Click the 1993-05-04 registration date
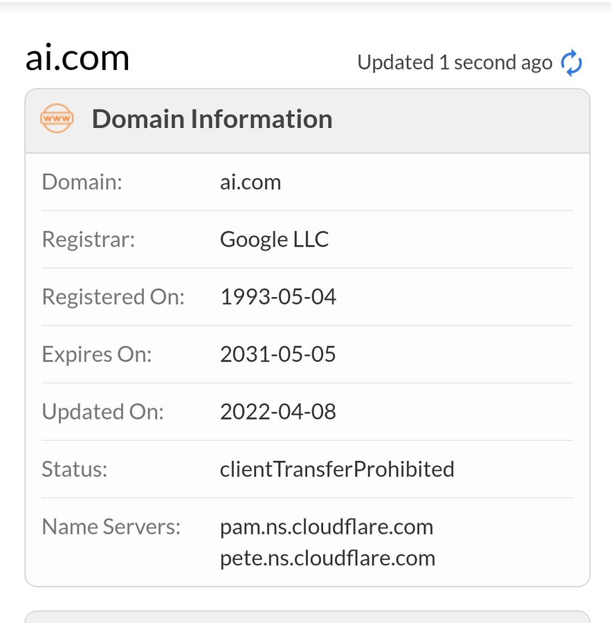 pyautogui.click(x=278, y=297)
